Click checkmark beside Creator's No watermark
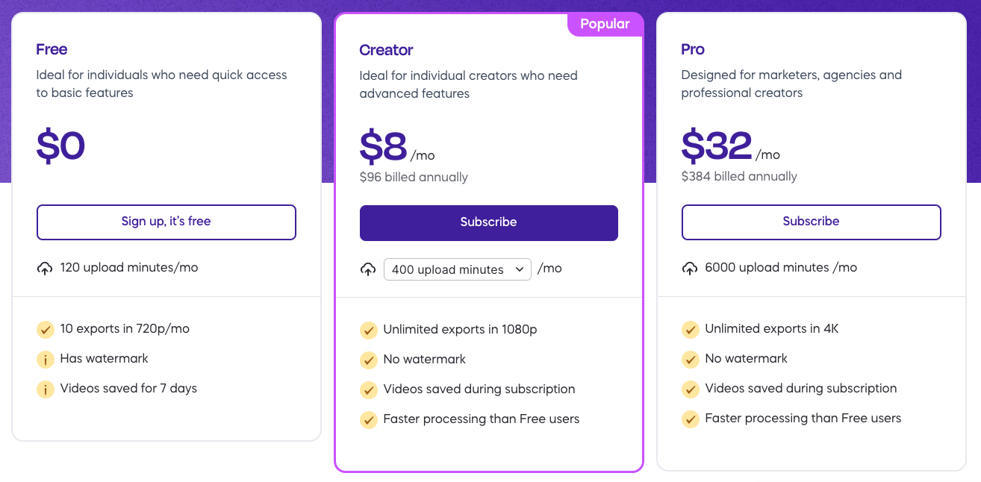Screen dimensions: 981x482 368,360
